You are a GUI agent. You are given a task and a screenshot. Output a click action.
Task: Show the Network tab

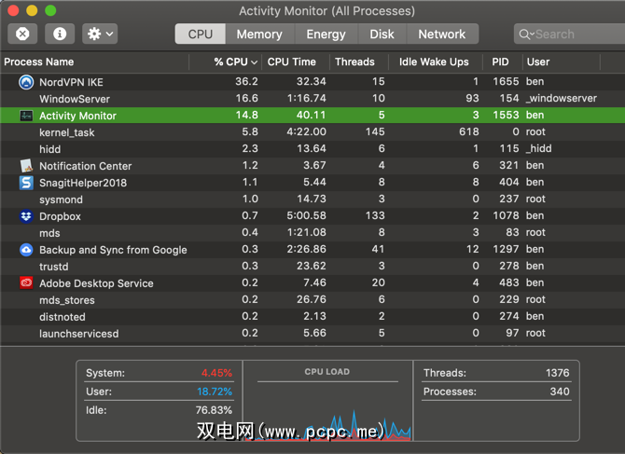[x=441, y=34]
